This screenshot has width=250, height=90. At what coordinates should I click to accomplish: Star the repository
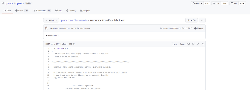coord(216,3)
